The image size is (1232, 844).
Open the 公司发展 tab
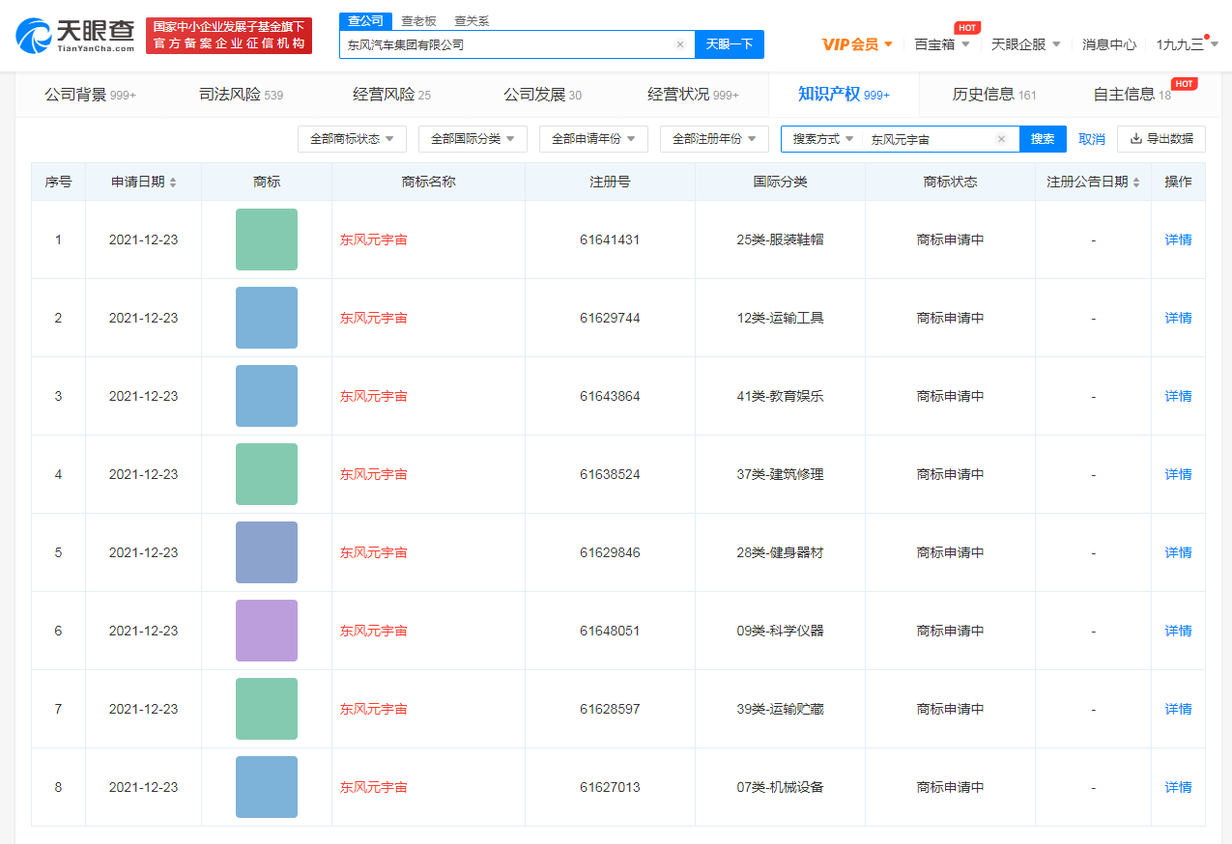coord(542,95)
